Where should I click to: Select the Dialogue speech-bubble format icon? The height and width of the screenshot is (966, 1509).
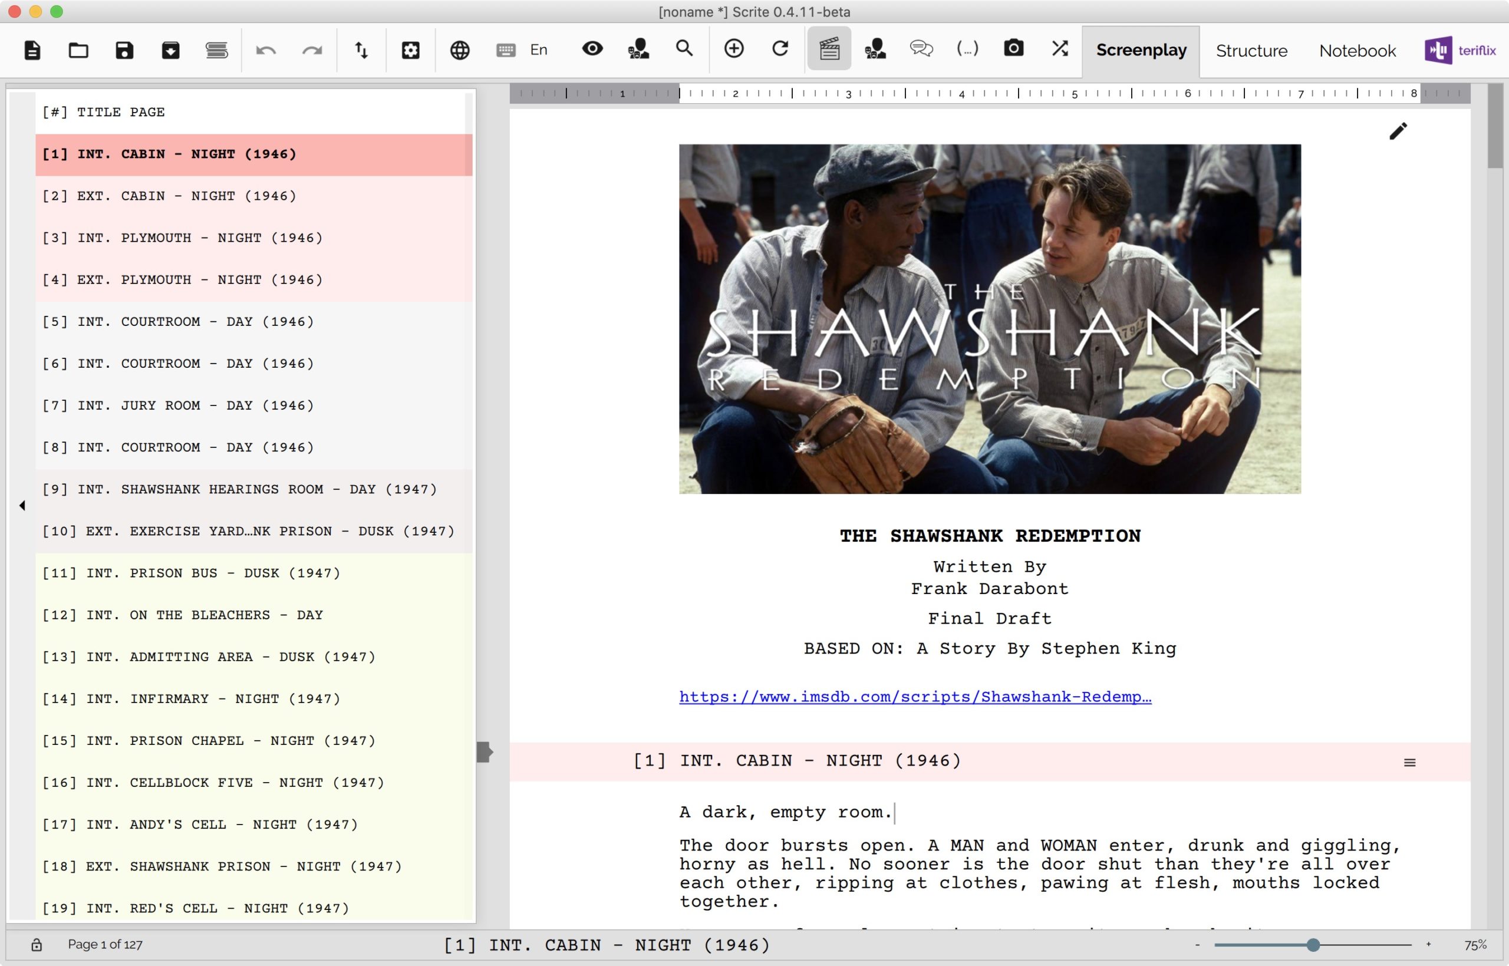click(x=921, y=48)
